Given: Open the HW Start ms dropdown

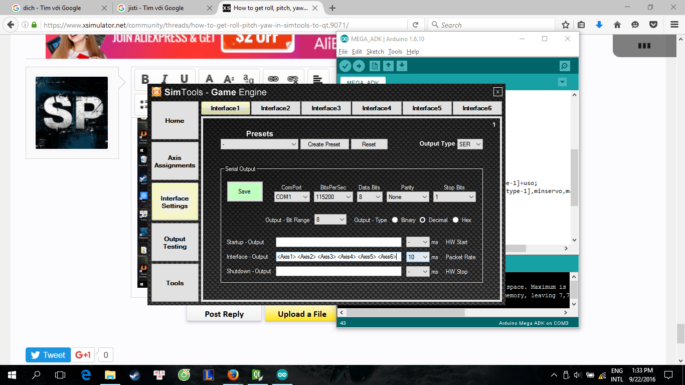Looking at the screenshot, I should tap(418, 242).
